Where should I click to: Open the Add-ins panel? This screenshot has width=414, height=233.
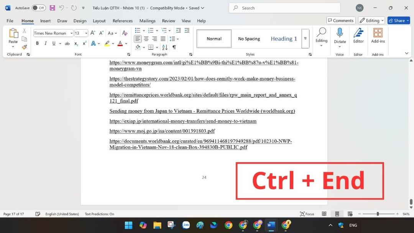tap(378, 36)
